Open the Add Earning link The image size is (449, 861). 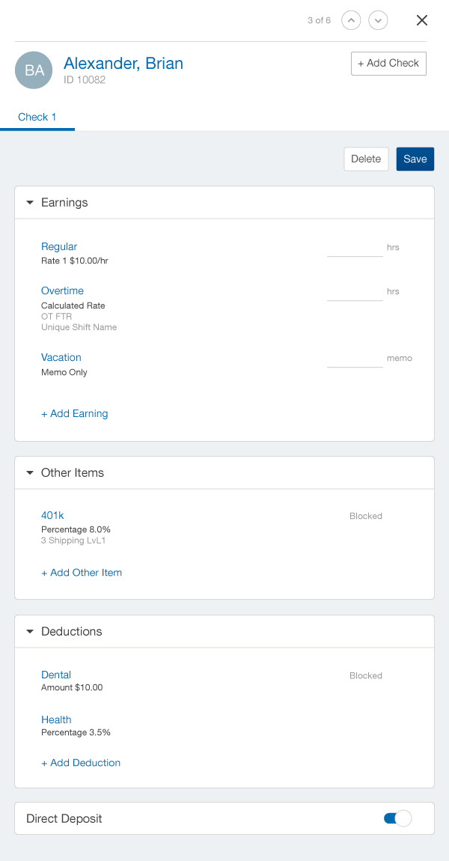click(x=75, y=413)
